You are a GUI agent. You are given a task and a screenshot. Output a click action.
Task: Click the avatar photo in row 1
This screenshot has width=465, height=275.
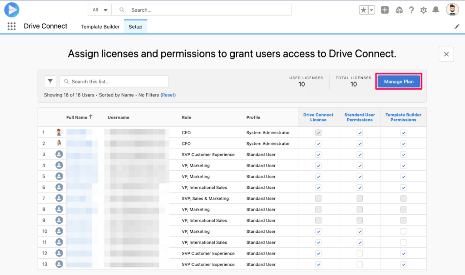[59, 132]
